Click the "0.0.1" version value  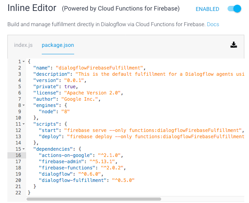[x=74, y=80]
